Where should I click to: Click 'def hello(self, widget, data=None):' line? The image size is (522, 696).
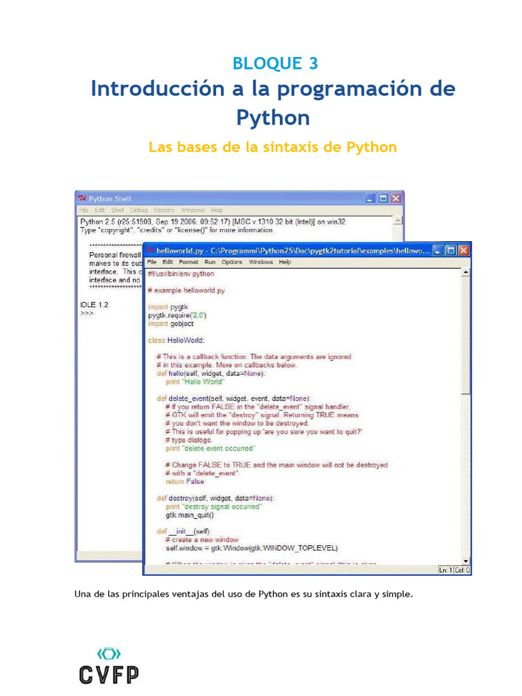(x=211, y=374)
